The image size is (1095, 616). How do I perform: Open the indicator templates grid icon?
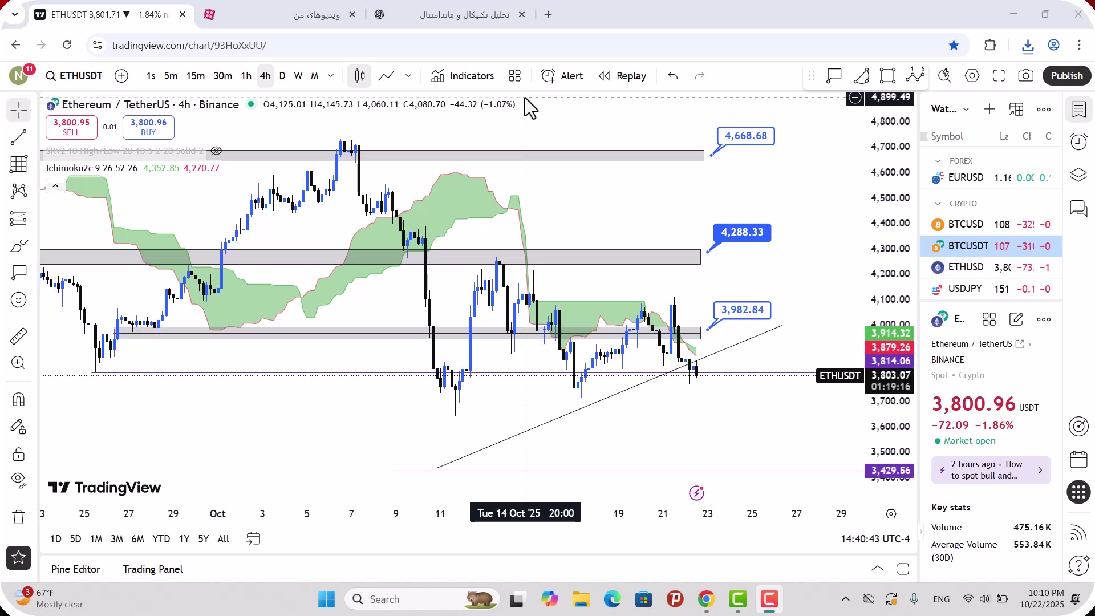515,76
